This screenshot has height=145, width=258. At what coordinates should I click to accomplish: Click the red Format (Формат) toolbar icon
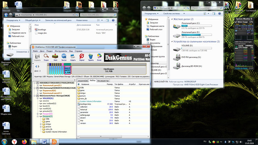pos(81,56)
